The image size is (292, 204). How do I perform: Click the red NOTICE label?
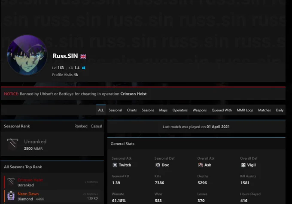click(11, 94)
